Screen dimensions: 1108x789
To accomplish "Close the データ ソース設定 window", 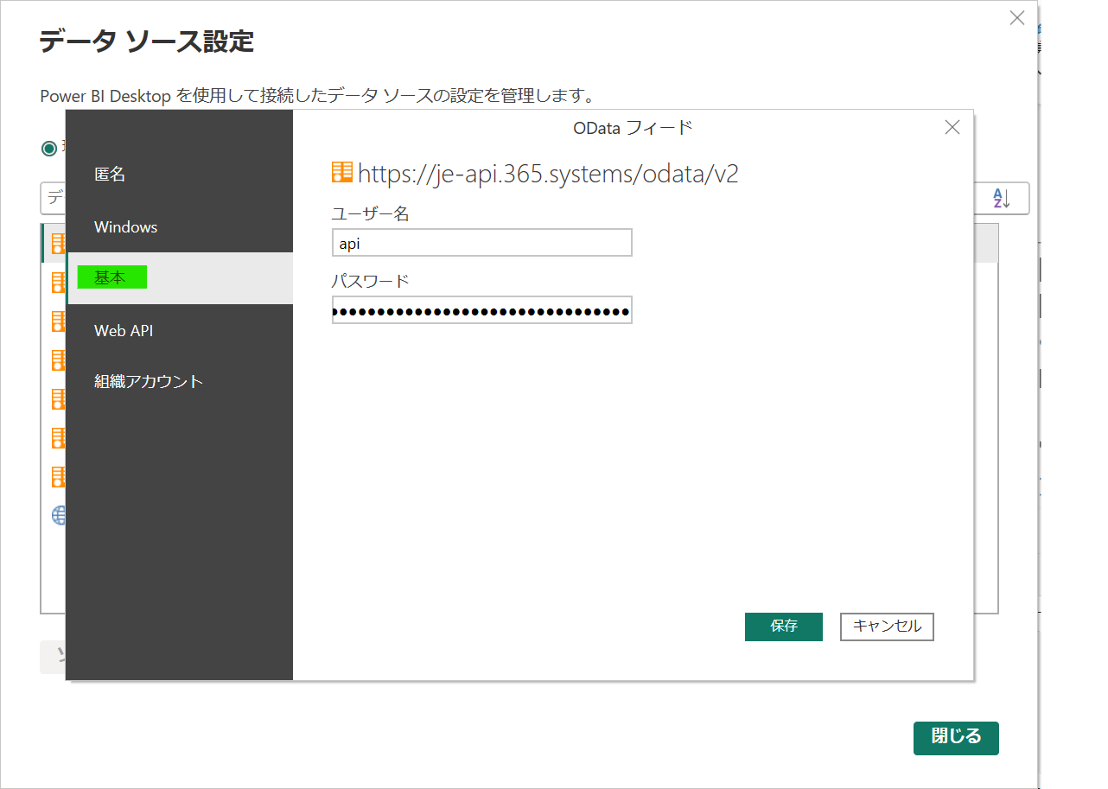I will pyautogui.click(x=1017, y=18).
